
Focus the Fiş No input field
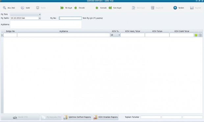[70, 18]
